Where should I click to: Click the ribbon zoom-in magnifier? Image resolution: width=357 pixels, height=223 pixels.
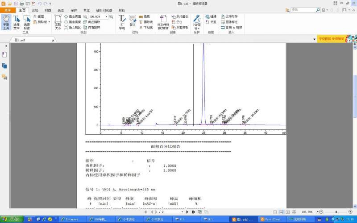tap(111, 17)
